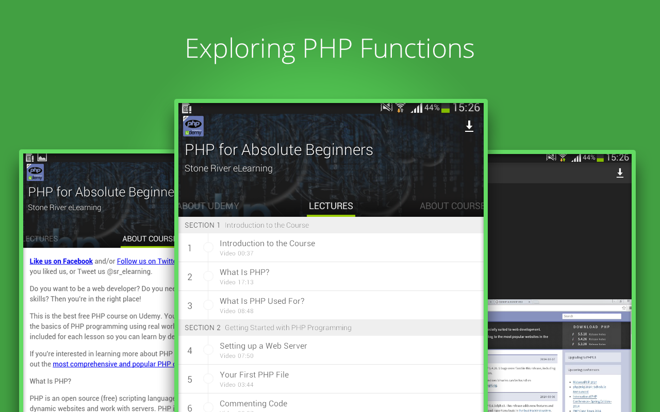The image size is (660, 412).
Task: Open 'Follow us on Twitter' link
Action: pyautogui.click(x=146, y=261)
